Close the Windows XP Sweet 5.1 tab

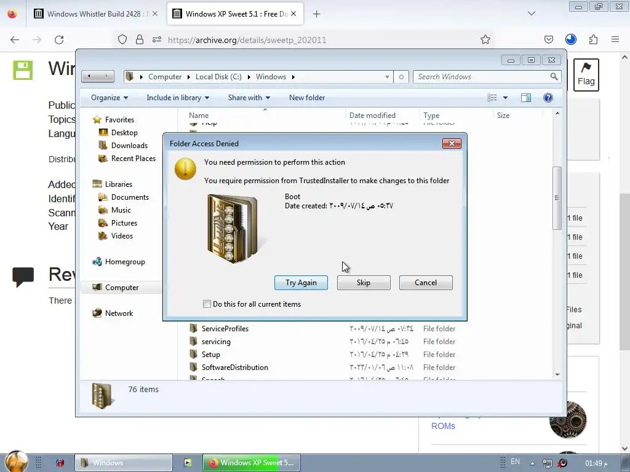point(293,14)
